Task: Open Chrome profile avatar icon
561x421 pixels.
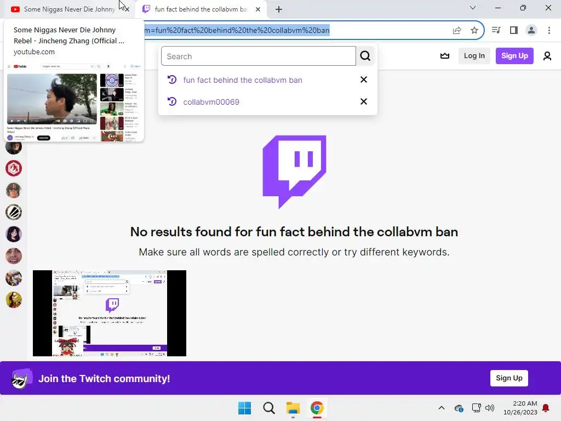Action: pyautogui.click(x=531, y=31)
